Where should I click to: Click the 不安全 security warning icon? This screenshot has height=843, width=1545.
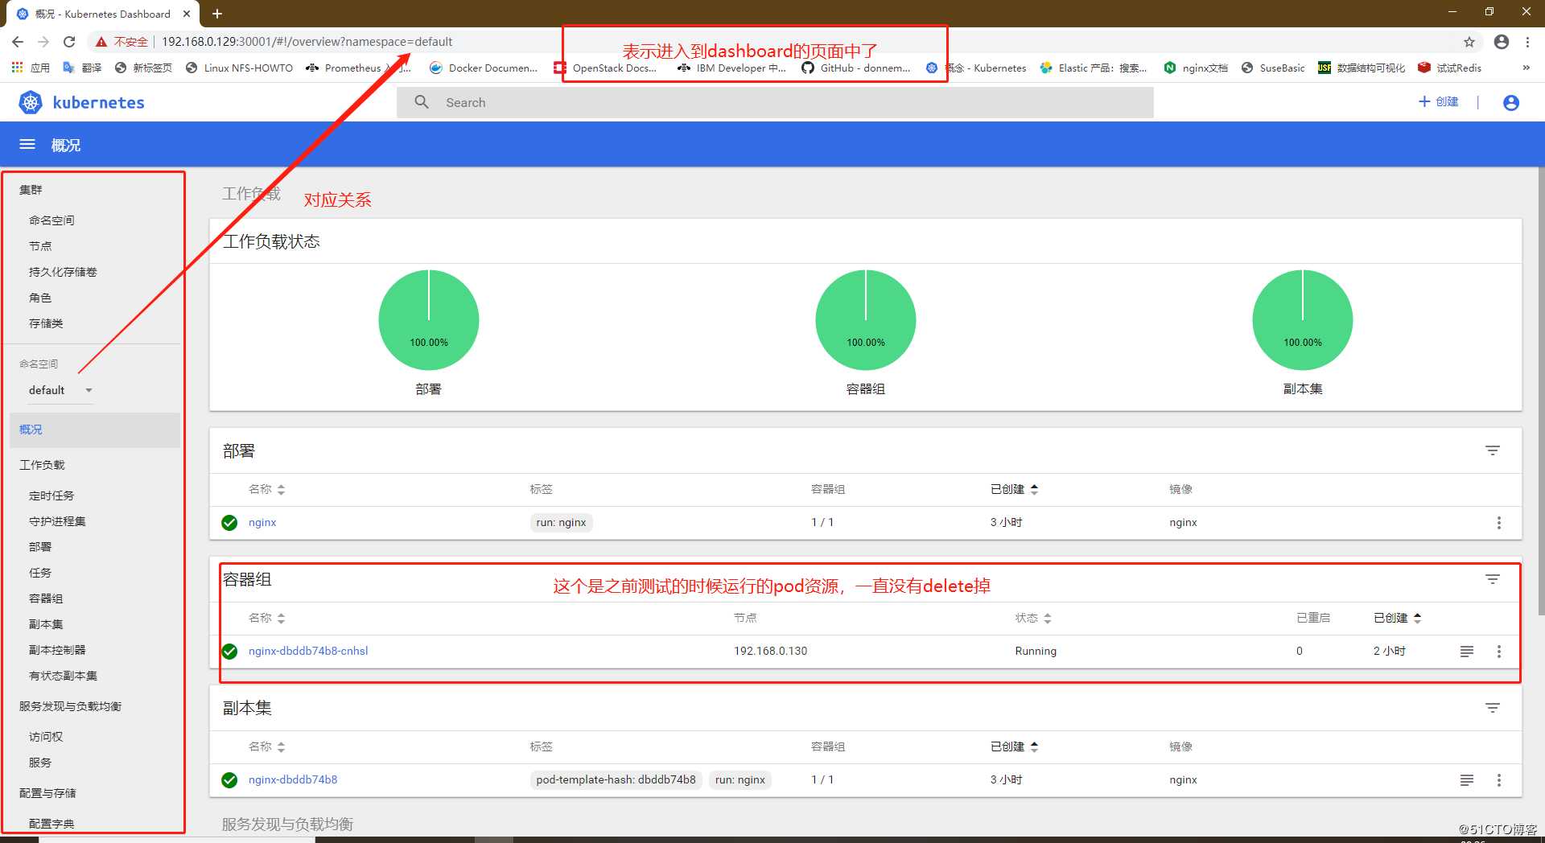point(101,42)
